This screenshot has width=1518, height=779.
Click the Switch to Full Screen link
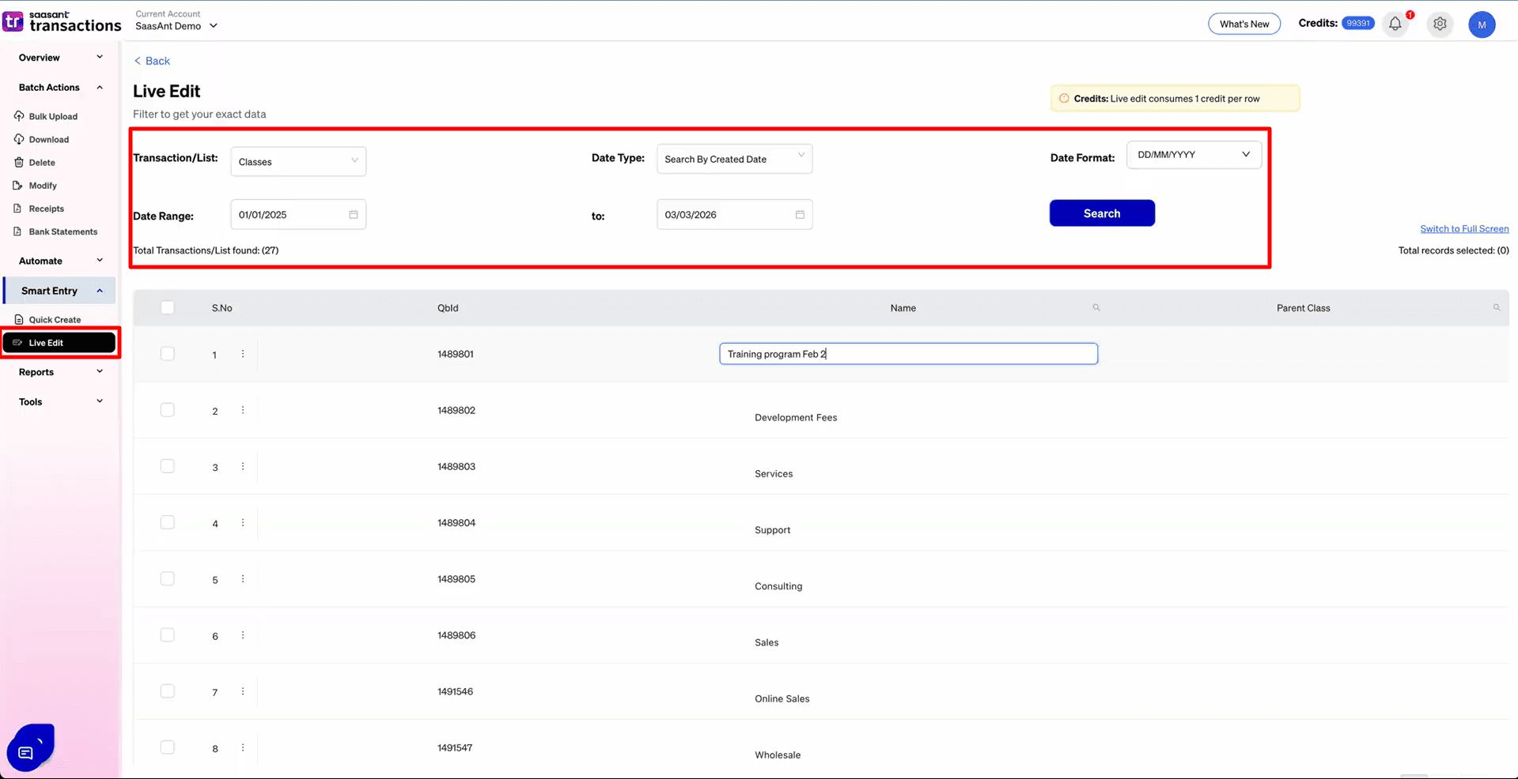pos(1464,228)
